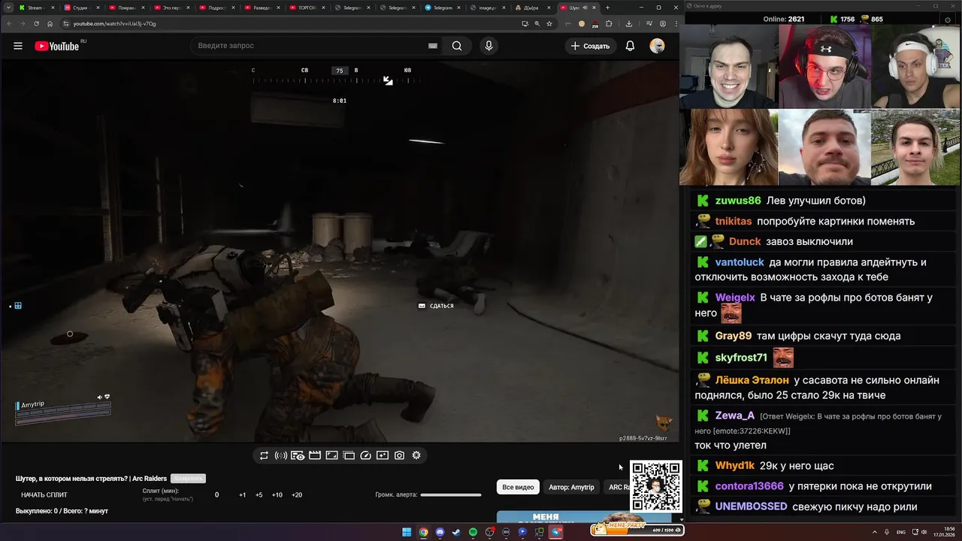
Task: Reload the page in Chrome
Action: pyautogui.click(x=36, y=23)
